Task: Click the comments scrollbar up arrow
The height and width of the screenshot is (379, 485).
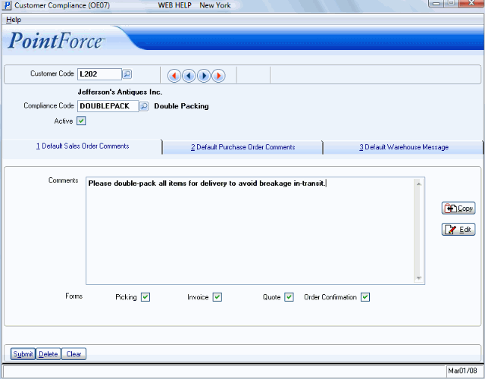Action: (419, 184)
